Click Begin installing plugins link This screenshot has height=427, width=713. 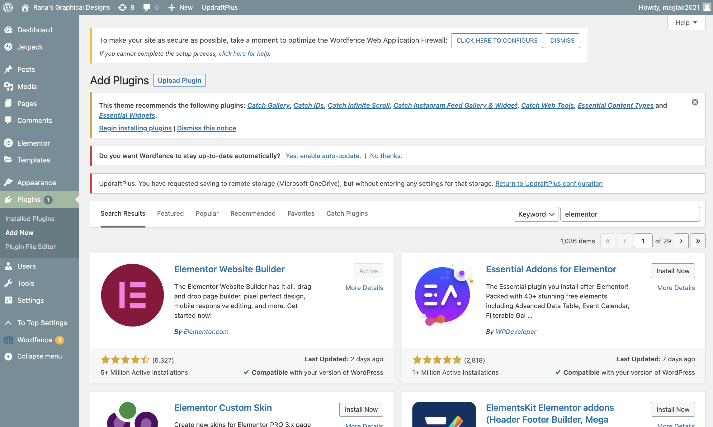[135, 128]
